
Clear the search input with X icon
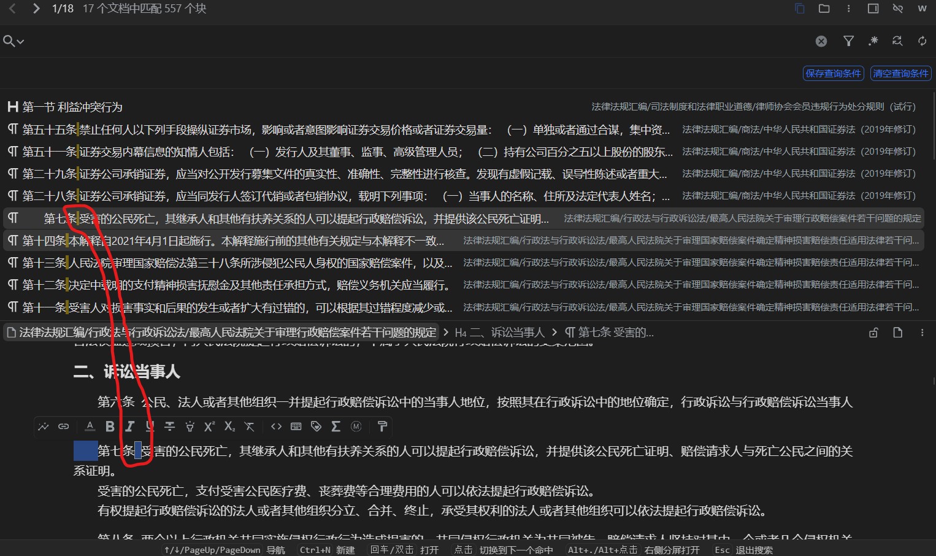821,41
